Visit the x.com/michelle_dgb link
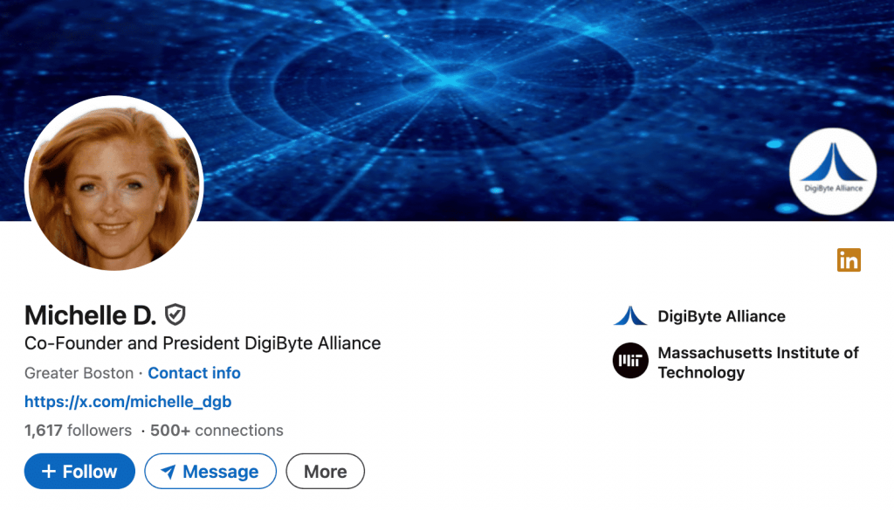This screenshot has height=511, width=894. coord(127,402)
